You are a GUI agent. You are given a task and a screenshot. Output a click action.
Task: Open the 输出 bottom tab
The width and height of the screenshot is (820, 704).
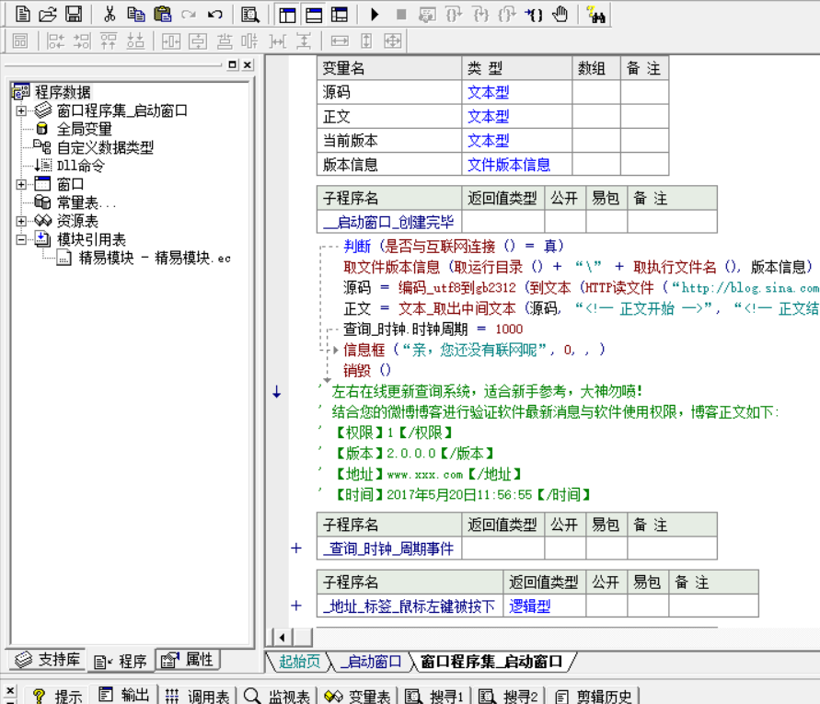pos(124,695)
